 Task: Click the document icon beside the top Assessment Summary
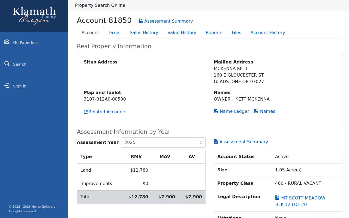coord(141,21)
